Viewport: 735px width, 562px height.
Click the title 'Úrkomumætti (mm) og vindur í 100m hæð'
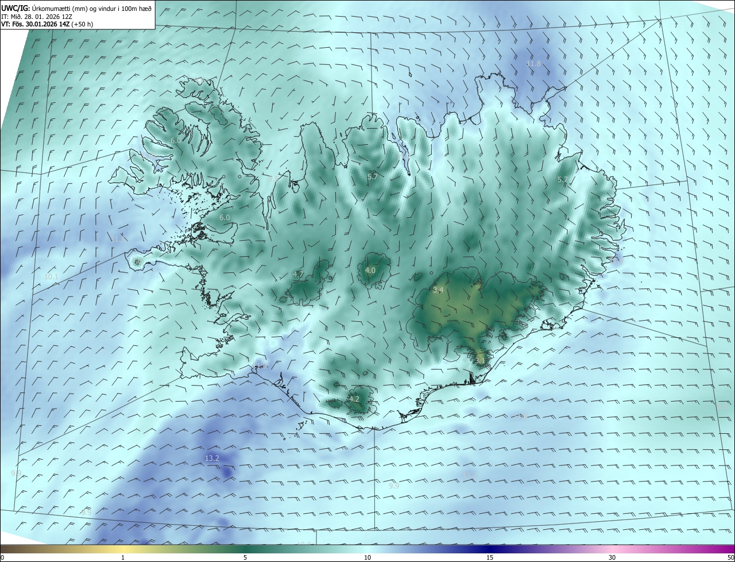[92, 8]
